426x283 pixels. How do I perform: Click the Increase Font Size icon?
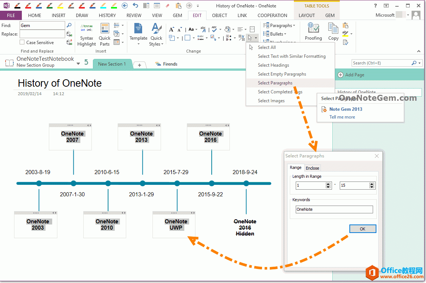click(x=171, y=29)
